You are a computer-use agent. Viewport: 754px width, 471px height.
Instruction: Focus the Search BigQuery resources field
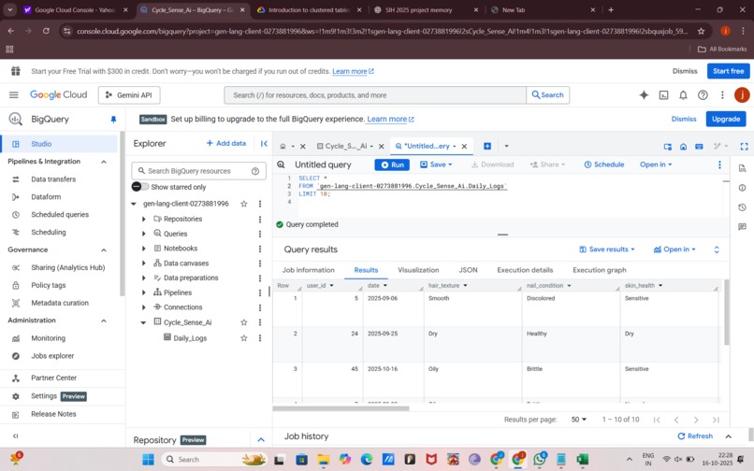click(198, 171)
